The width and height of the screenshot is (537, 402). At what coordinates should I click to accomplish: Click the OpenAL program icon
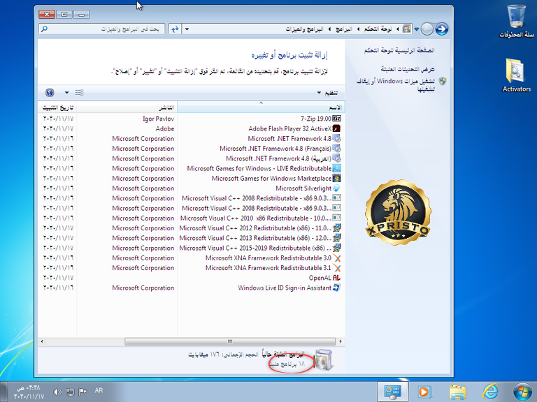(336, 278)
